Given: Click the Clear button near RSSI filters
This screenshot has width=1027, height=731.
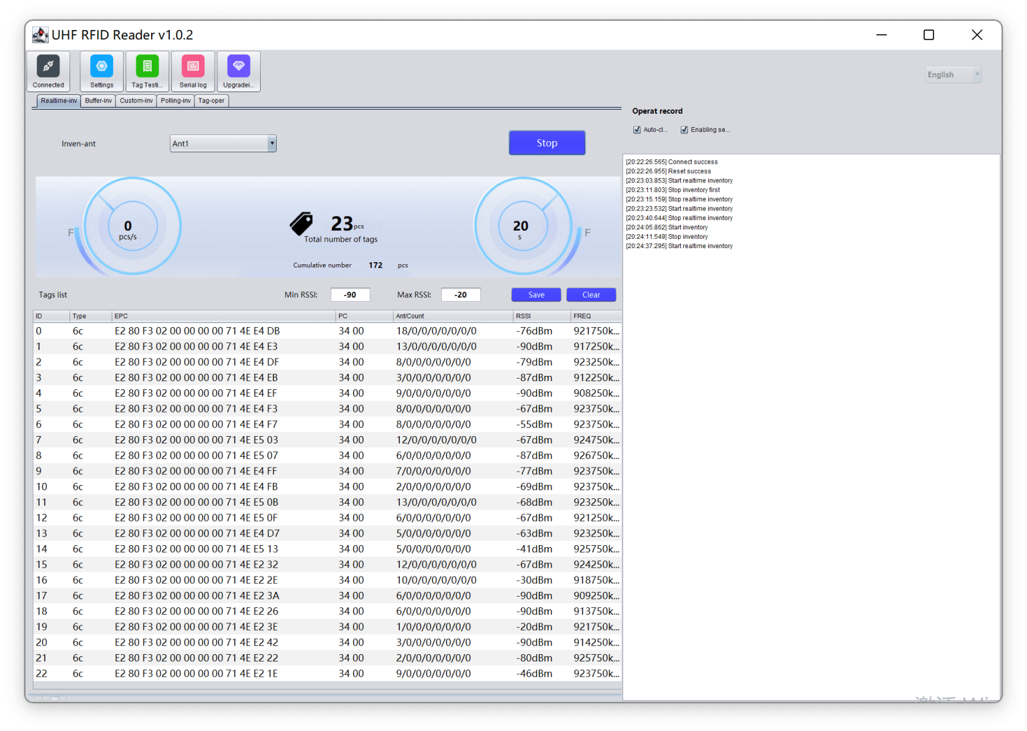Looking at the screenshot, I should 590,294.
